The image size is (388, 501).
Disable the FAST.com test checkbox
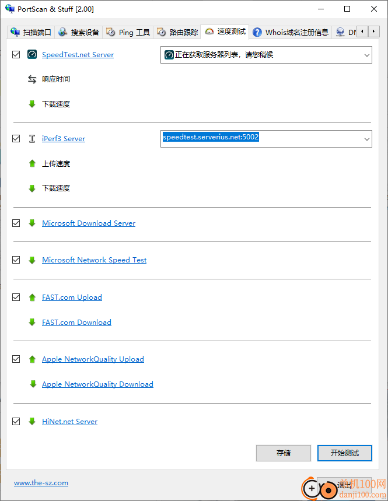(16, 297)
